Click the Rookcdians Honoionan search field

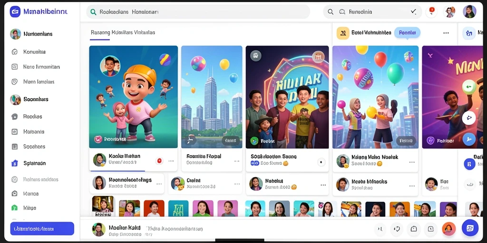198,12
